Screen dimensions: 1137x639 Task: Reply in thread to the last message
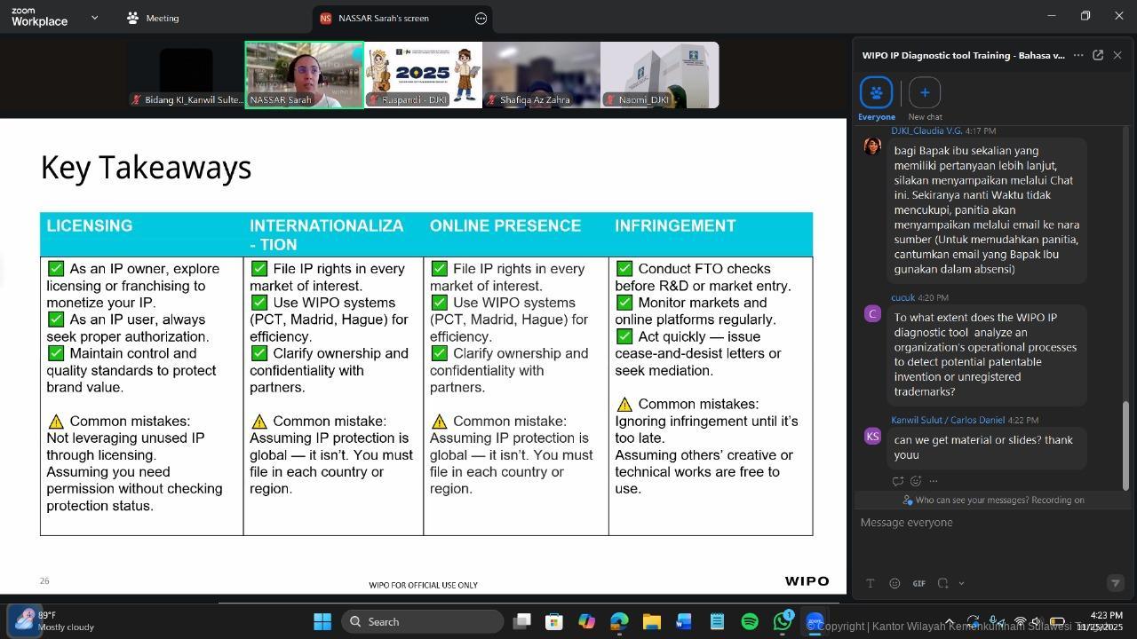(x=897, y=481)
